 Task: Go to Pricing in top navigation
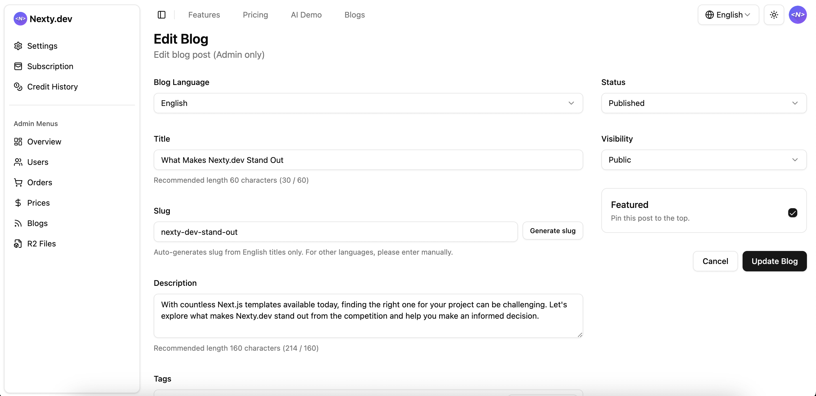tap(255, 14)
